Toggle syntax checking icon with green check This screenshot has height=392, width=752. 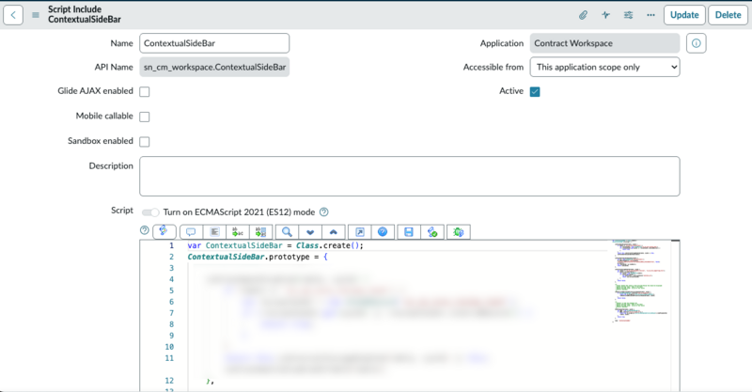[x=432, y=232]
